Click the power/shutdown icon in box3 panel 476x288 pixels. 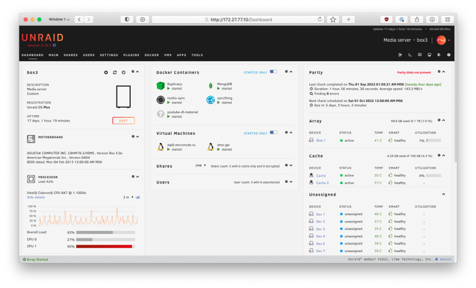[123, 72]
